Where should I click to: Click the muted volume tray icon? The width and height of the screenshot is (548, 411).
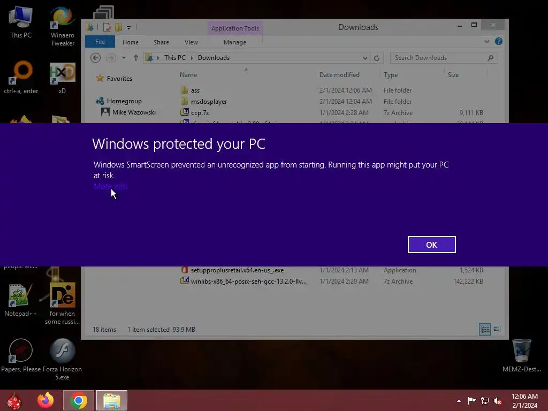(x=498, y=400)
